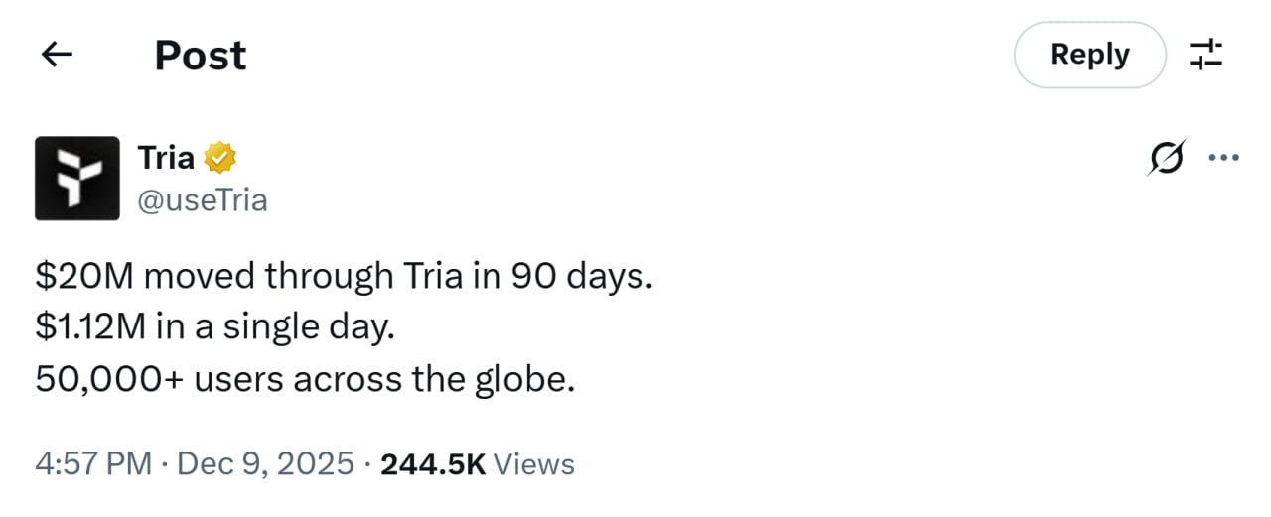Click the "$20M" amount in the post

tap(84, 276)
